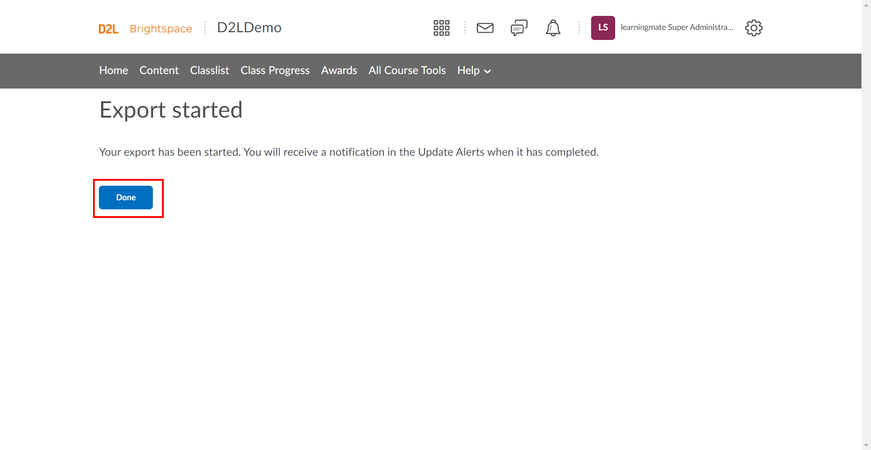The width and height of the screenshot is (871, 450).
Task: Click the scrollbar down arrow
Action: [x=866, y=445]
